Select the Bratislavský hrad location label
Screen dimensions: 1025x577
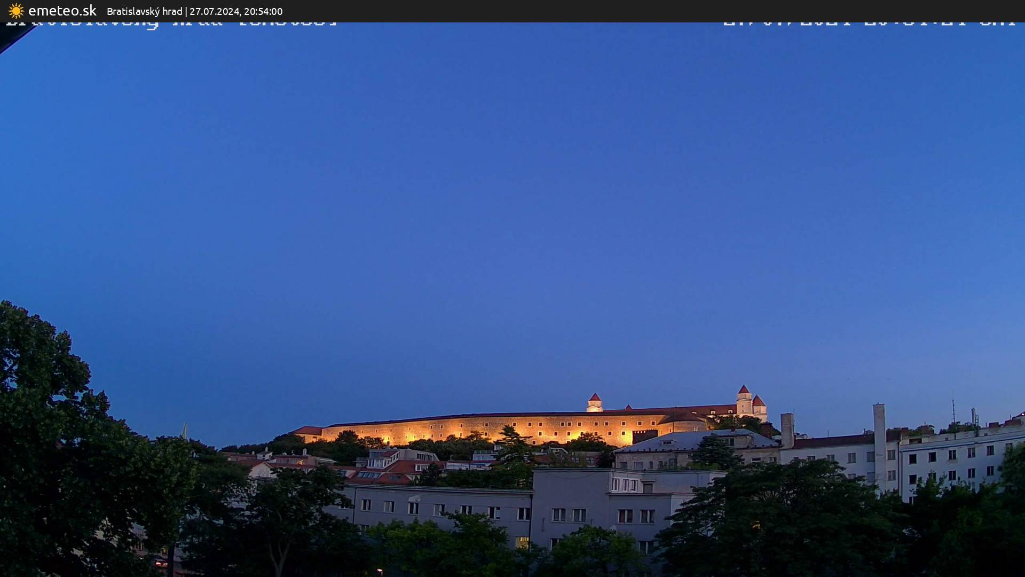click(x=145, y=11)
